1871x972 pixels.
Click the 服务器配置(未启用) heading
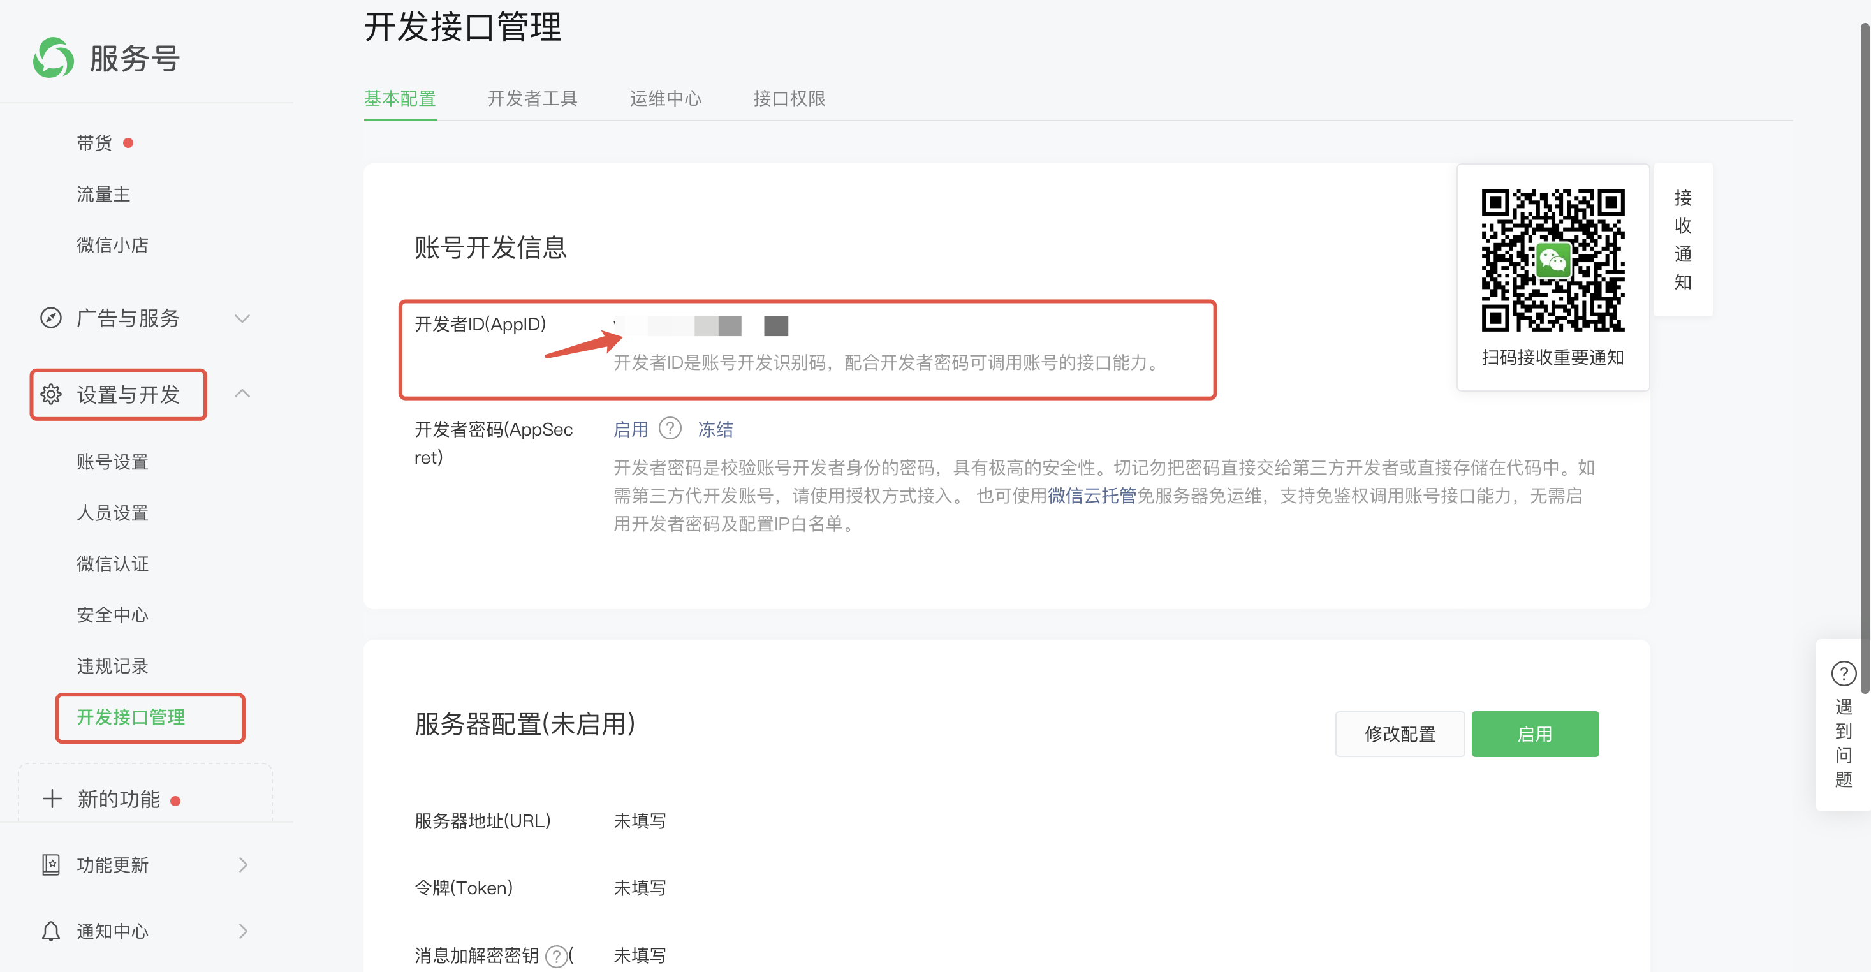pyautogui.click(x=525, y=725)
